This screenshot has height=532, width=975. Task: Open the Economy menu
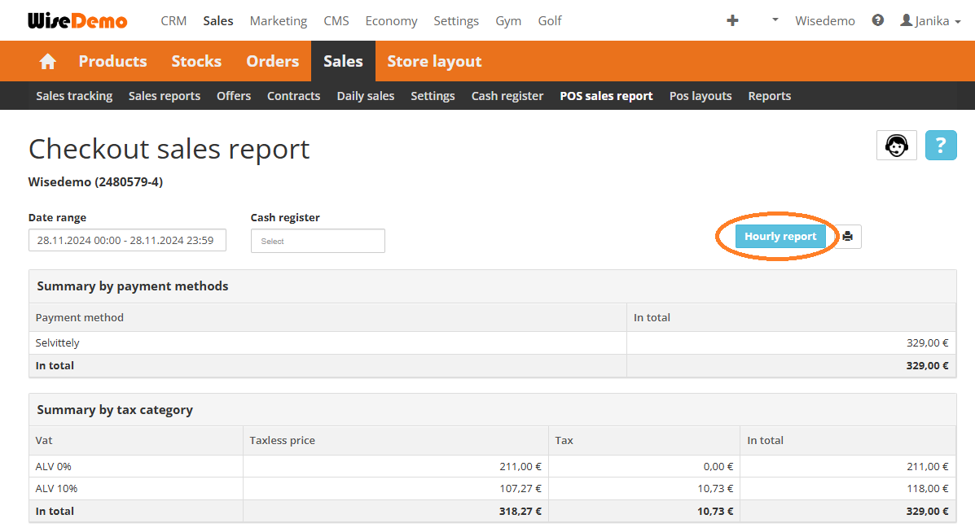391,20
